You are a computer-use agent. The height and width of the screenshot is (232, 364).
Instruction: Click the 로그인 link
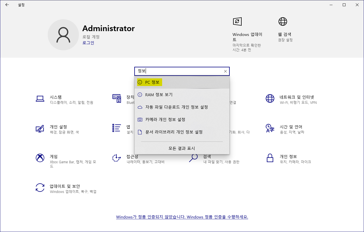point(88,43)
